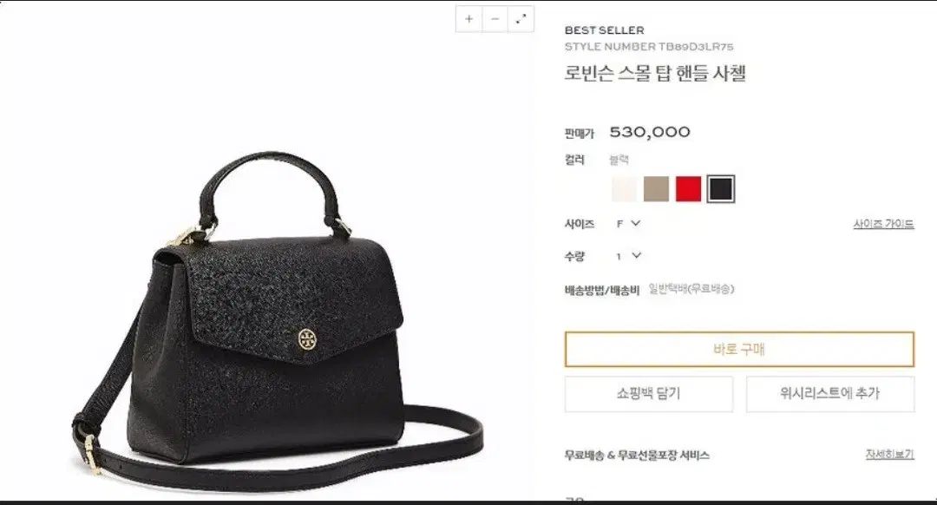Open 자세히보기 details link
937x505 pixels.
(890, 454)
